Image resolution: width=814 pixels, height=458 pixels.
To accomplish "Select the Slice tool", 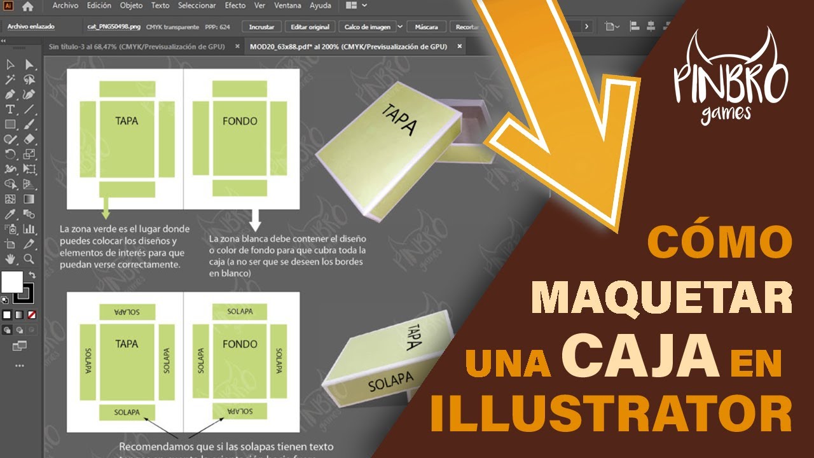I will pyautogui.click(x=29, y=244).
